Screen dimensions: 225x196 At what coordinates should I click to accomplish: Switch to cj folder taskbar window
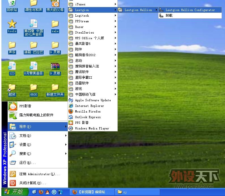138,192
